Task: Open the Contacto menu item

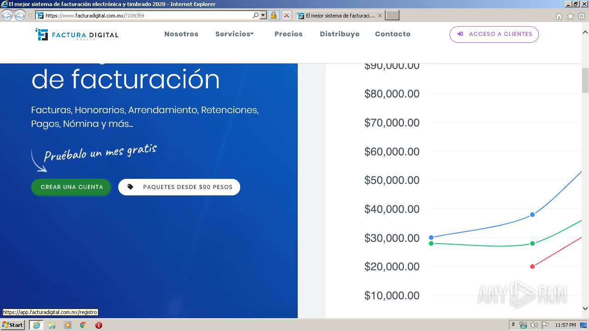Action: pos(393,34)
